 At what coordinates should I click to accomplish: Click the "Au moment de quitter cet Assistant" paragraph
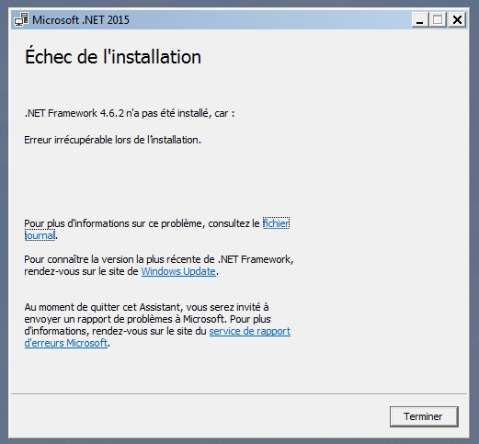pos(146,307)
